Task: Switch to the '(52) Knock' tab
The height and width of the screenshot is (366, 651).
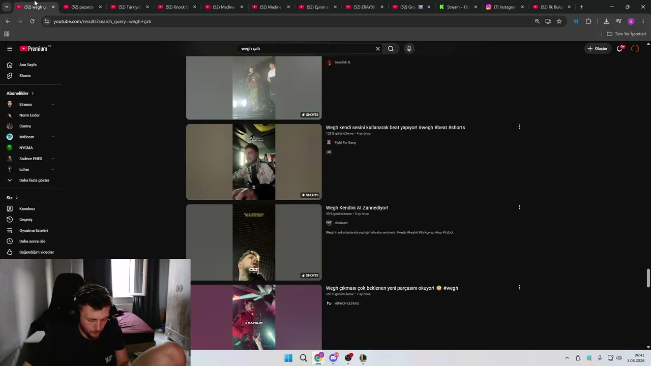Action: 176,7
